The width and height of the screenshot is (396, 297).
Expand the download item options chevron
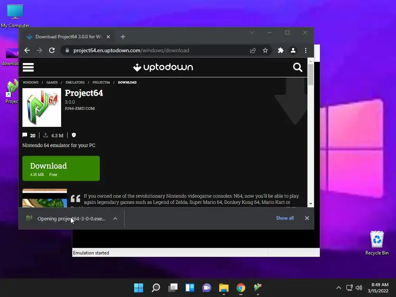click(x=115, y=218)
